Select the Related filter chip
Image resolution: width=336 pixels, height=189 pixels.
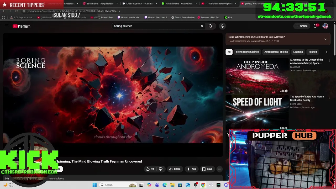tap(312, 52)
